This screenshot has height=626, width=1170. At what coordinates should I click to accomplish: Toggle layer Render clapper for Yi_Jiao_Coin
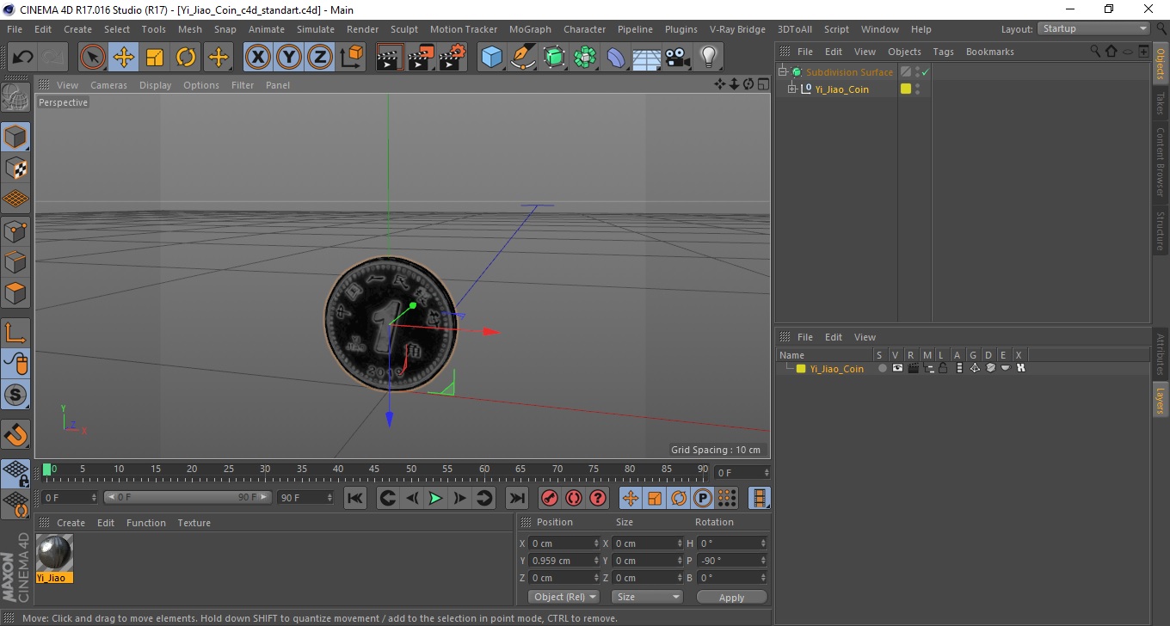click(913, 368)
